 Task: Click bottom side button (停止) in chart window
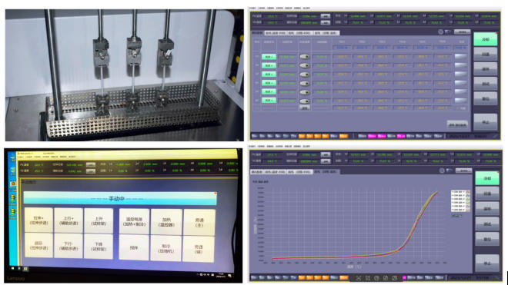(x=487, y=263)
